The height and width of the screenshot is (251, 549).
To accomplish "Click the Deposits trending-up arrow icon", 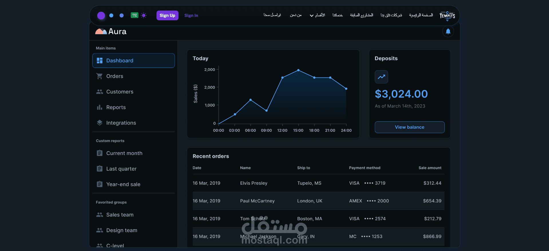I will (381, 77).
